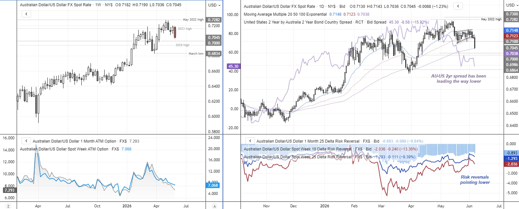519x209 pixels.
Task: Collapse the weekly AUD/USD chart legend chevron
Action: click(x=26, y=14)
